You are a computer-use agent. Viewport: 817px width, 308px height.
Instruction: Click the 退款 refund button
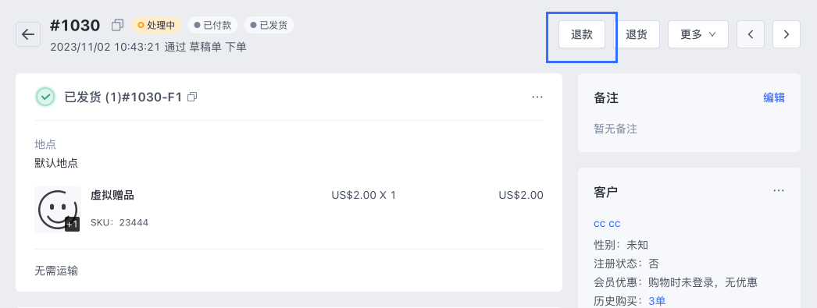tap(582, 34)
